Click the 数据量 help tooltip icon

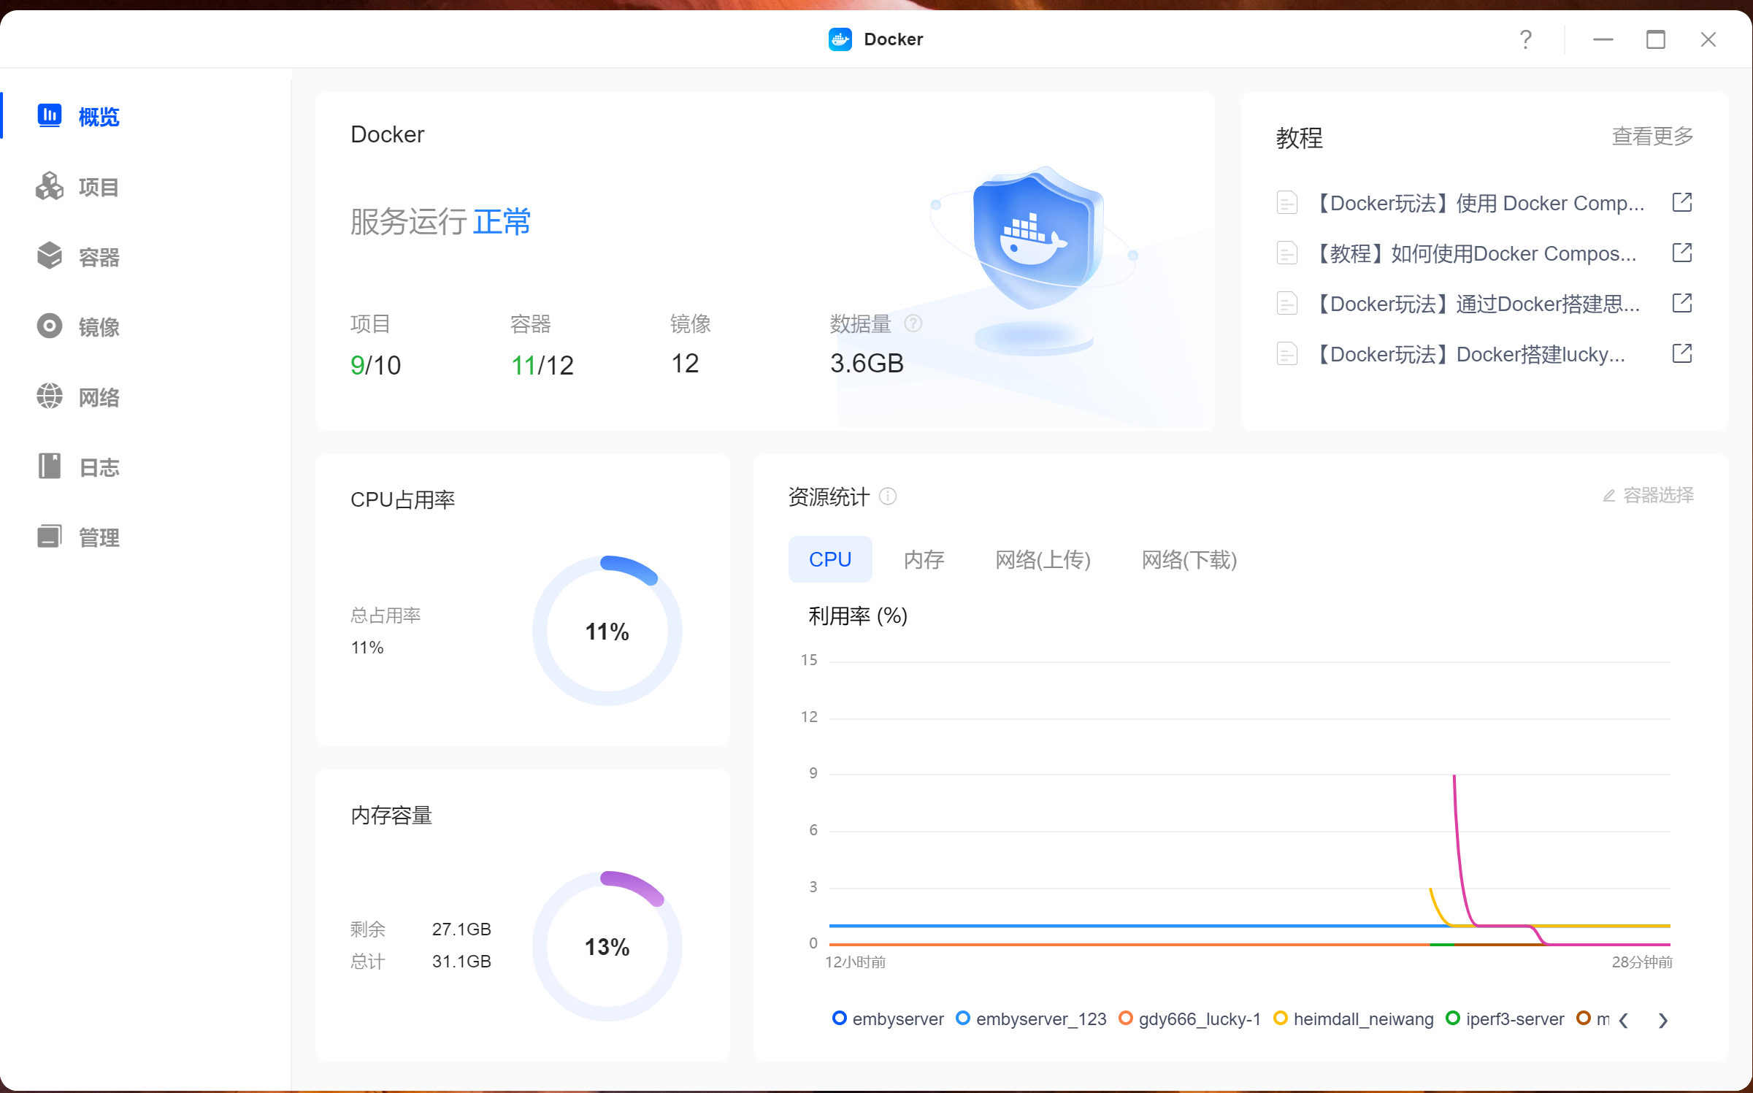(x=913, y=323)
